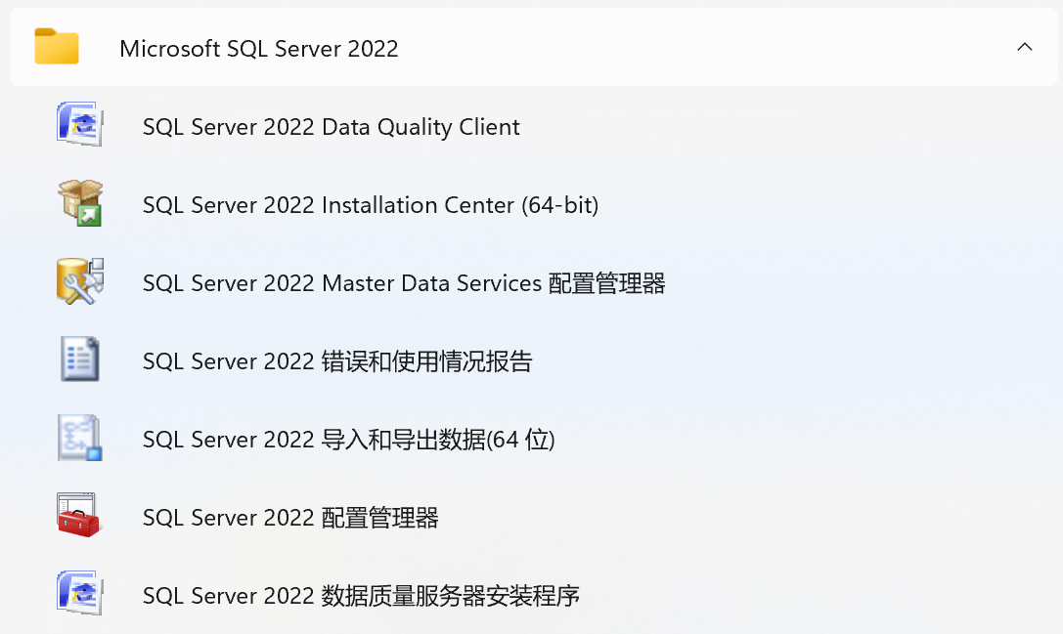Click the Master Data Services 配置管理器 icon

pos(79,281)
